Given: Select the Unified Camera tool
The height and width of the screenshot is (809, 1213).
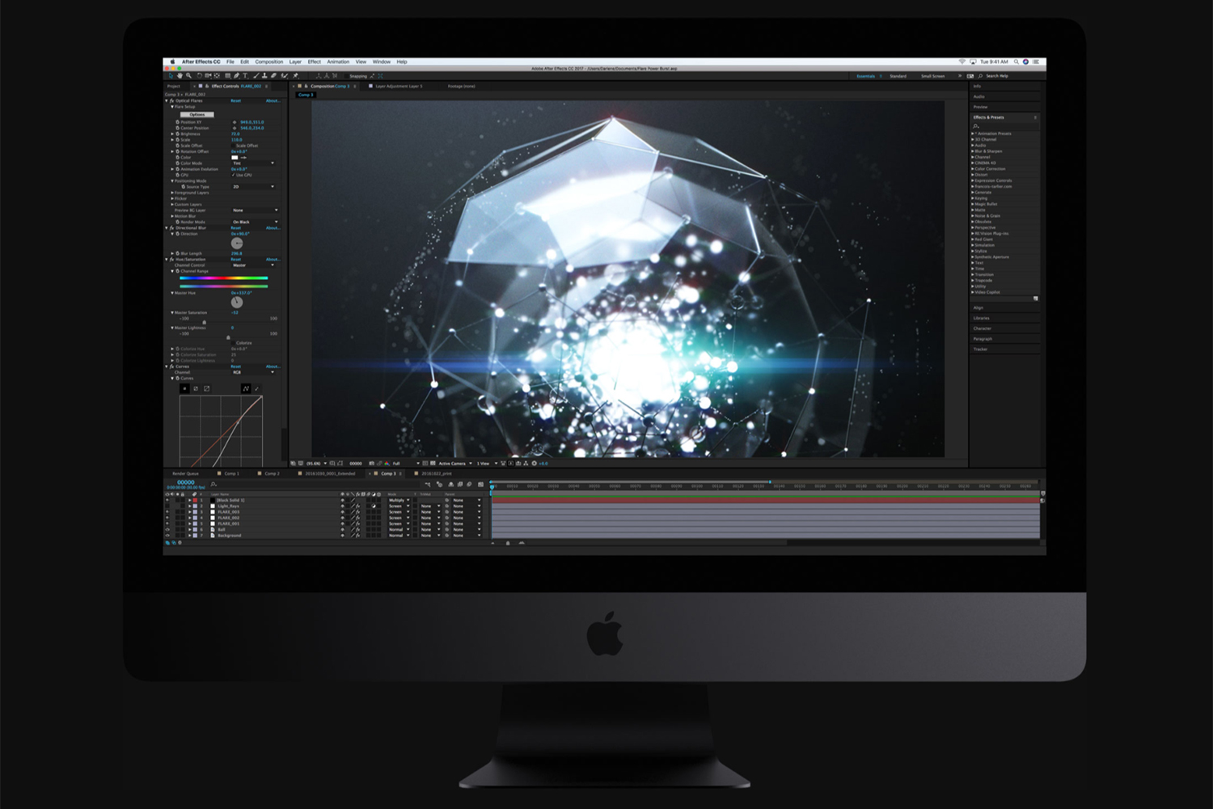Looking at the screenshot, I should [208, 76].
